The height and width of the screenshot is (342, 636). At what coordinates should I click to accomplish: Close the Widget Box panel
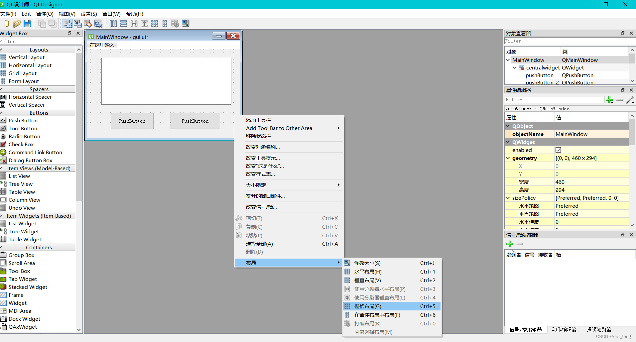[x=78, y=33]
